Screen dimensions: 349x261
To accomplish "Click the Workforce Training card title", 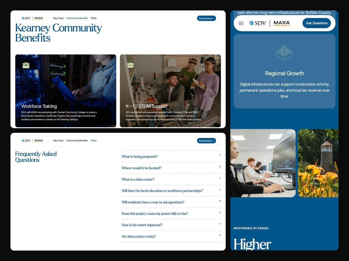I will coord(39,106).
